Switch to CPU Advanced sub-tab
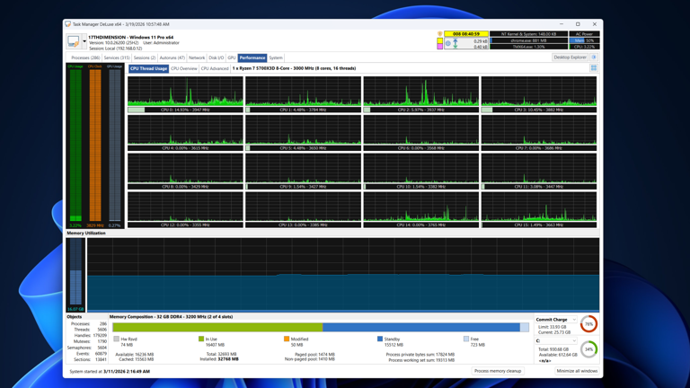This screenshot has width=690, height=388. coord(215,68)
